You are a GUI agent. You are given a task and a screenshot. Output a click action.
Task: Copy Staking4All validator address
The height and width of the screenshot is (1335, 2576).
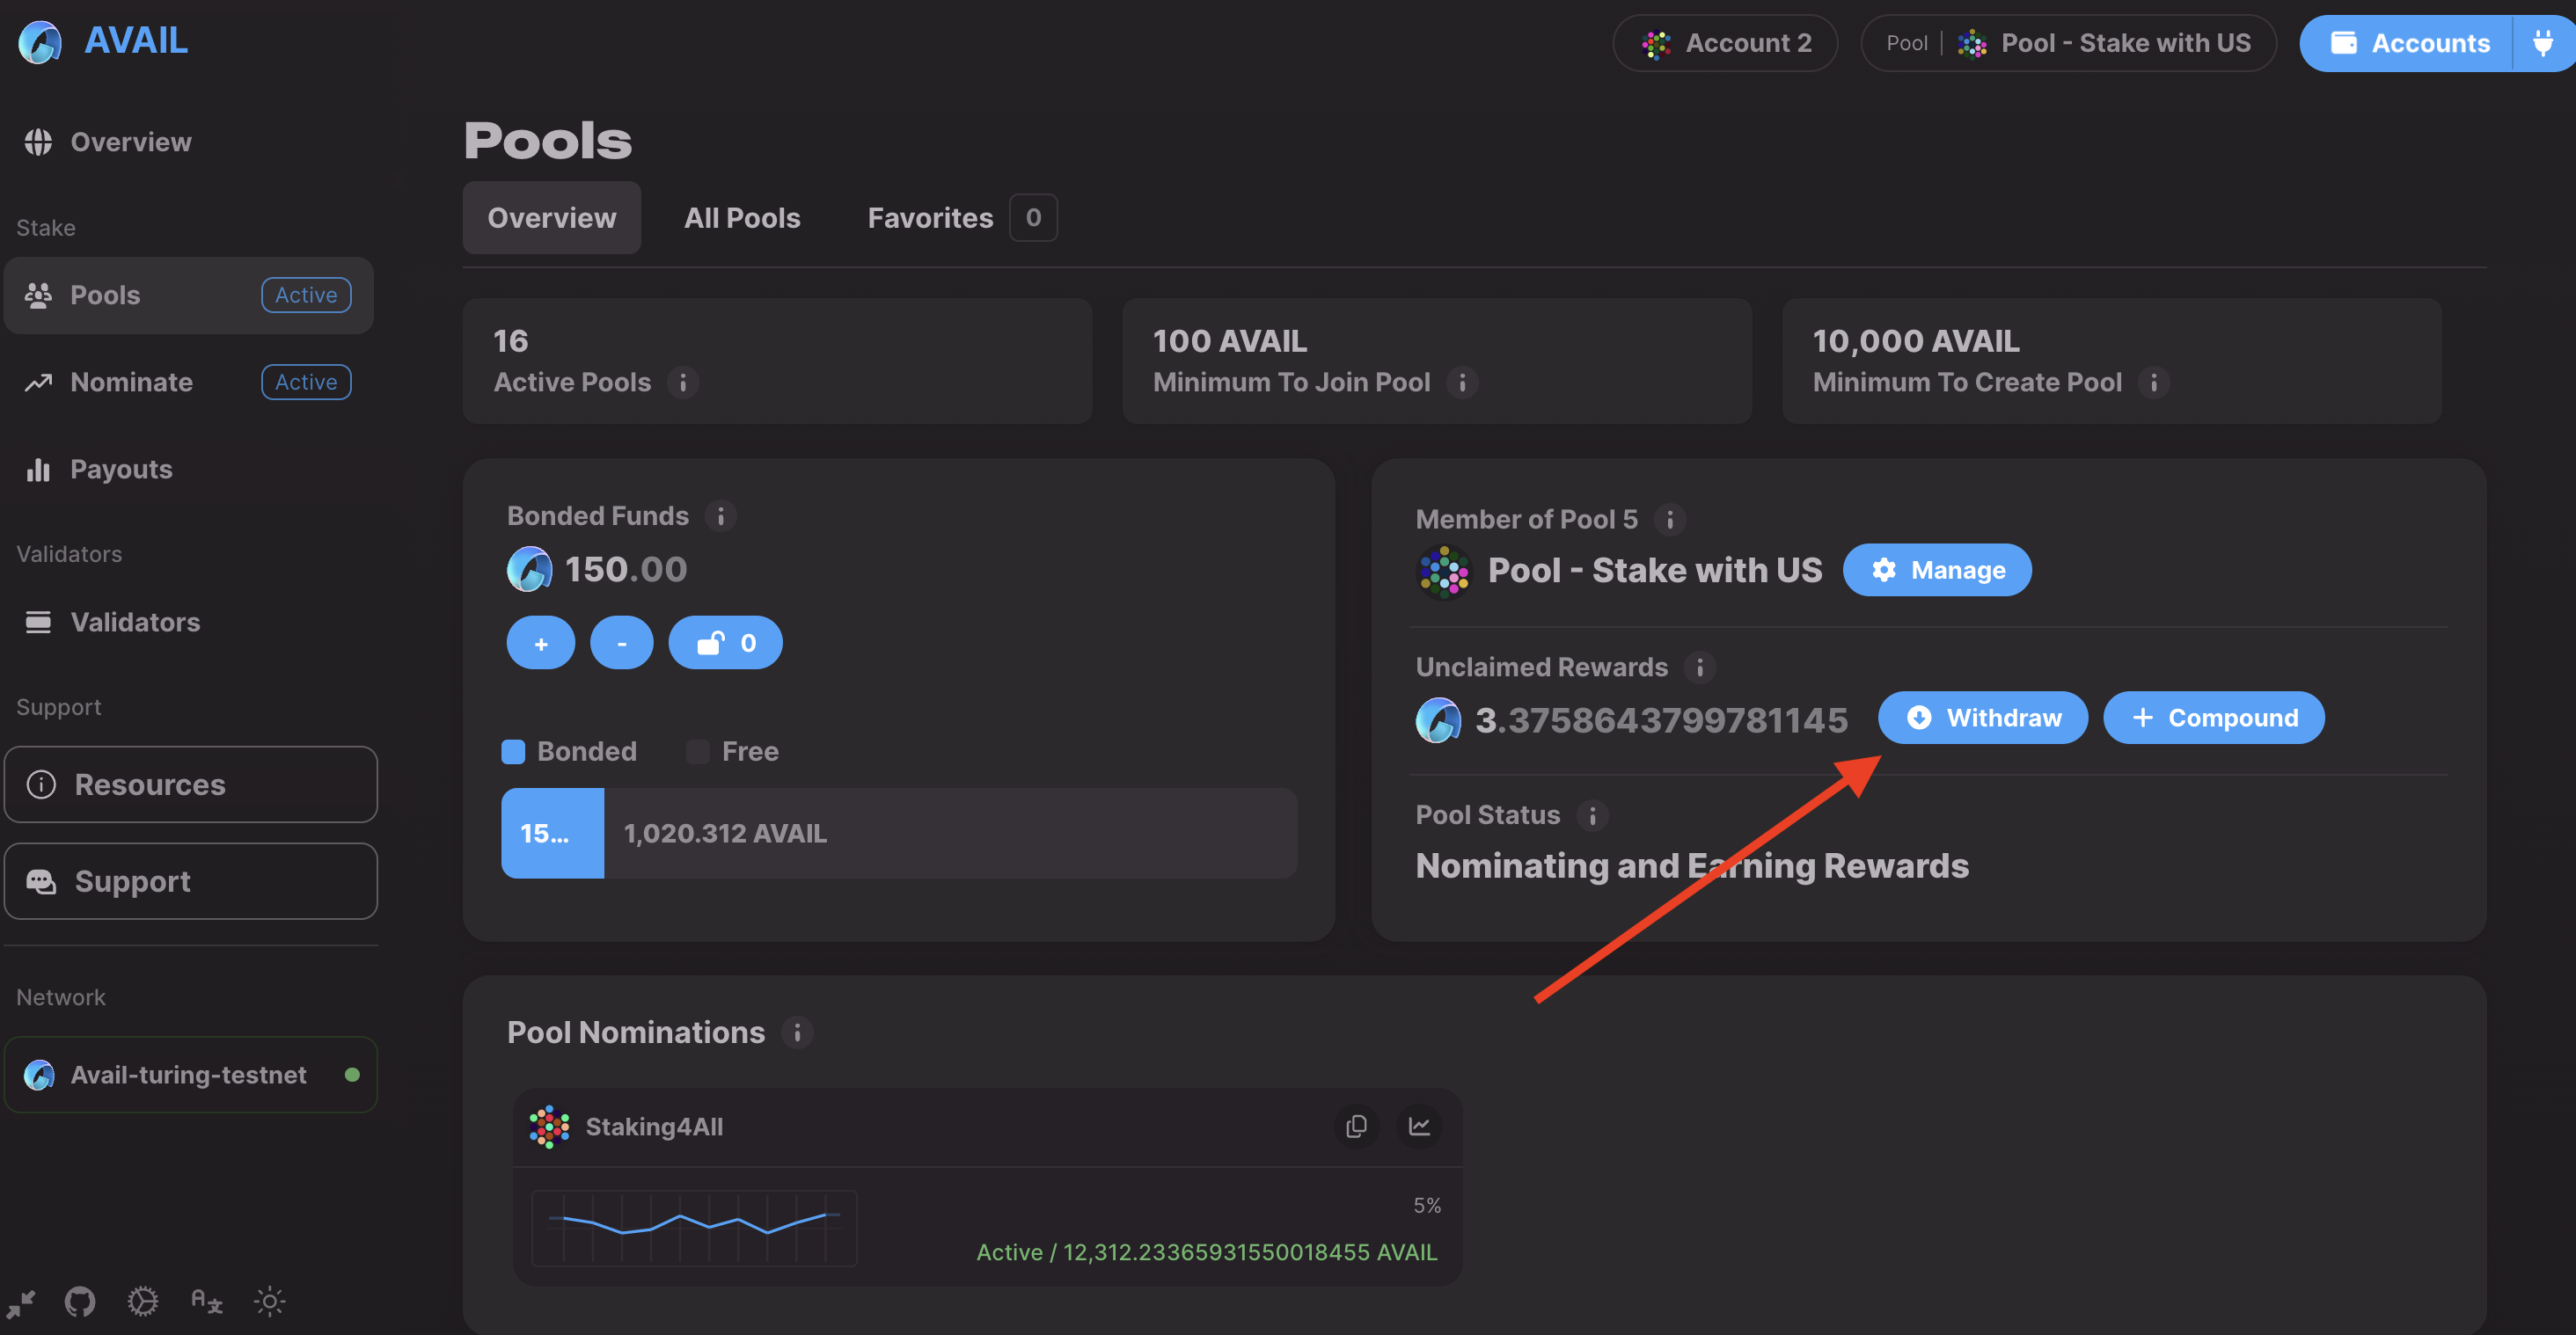[1356, 1127]
